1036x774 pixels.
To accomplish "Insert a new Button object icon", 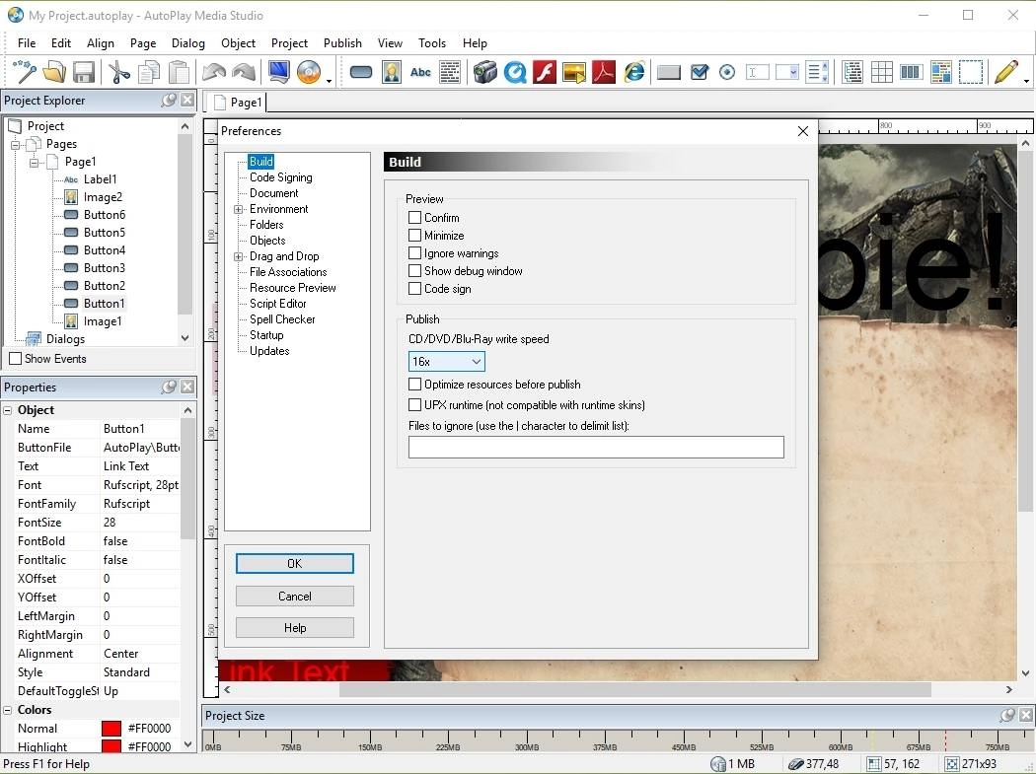I will coord(361,72).
